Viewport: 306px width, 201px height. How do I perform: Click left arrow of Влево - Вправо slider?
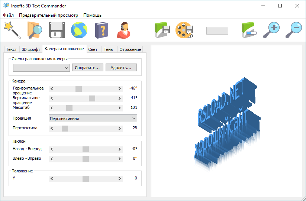[x=52, y=159]
